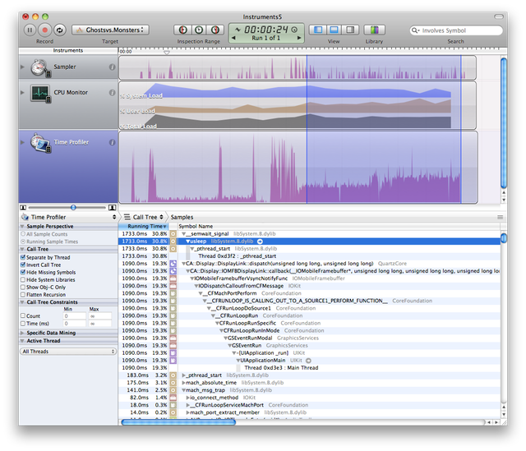Enable the Flatten Recursion option
Image resolution: width=526 pixels, height=451 pixels.
pos(22,294)
